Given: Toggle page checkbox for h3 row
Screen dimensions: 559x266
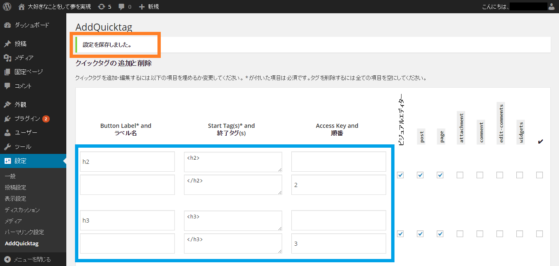Looking at the screenshot, I should pos(440,234).
